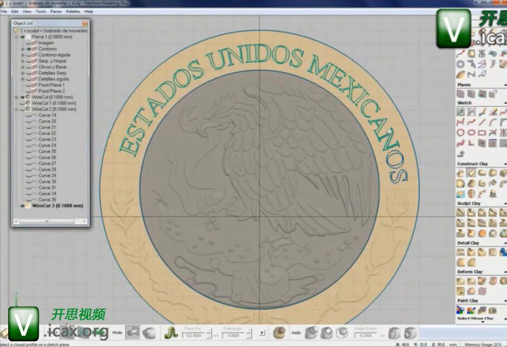Click the face mask icon in Construct Clay
The width and height of the screenshot is (507, 347).
[472, 194]
